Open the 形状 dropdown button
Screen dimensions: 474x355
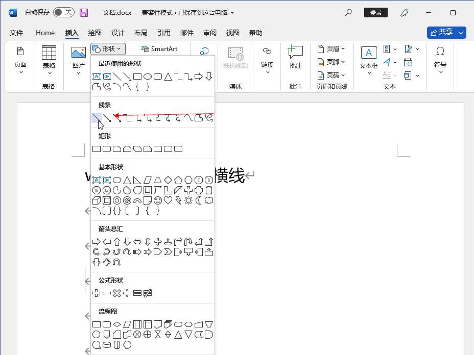click(108, 49)
